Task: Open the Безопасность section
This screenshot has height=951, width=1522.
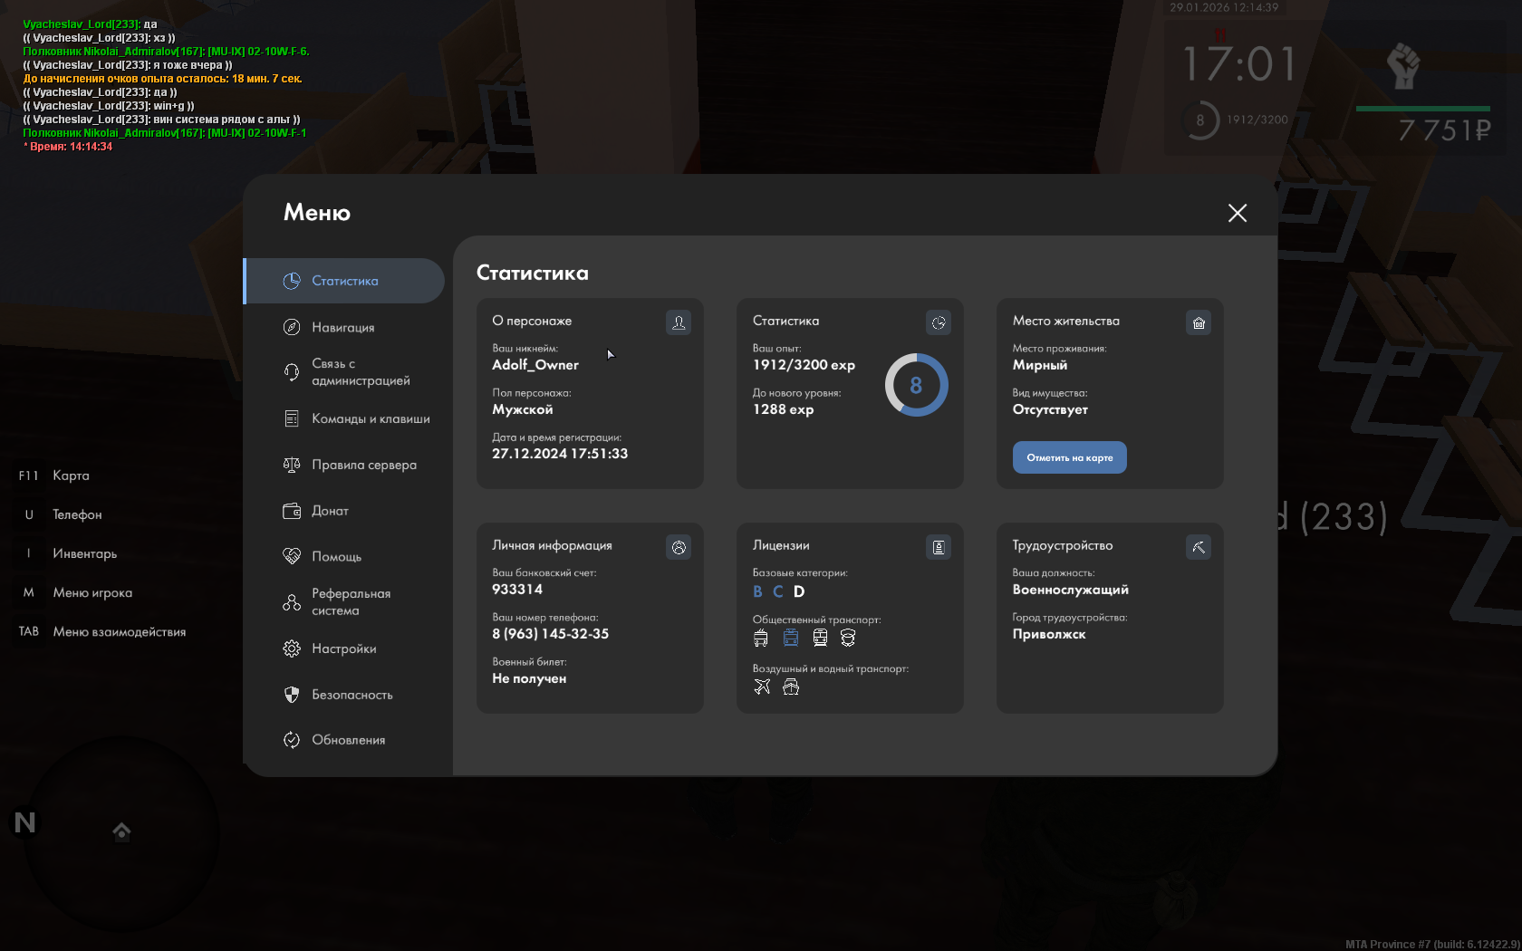Action: pos(352,695)
